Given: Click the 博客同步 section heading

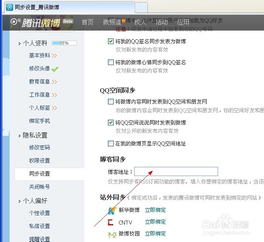Looking at the screenshot, I should [x=113, y=159].
